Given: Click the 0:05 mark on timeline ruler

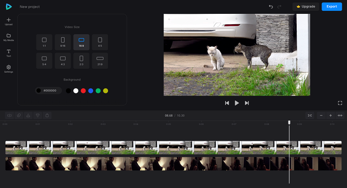Looking at the screenshot, I should coord(168,124).
